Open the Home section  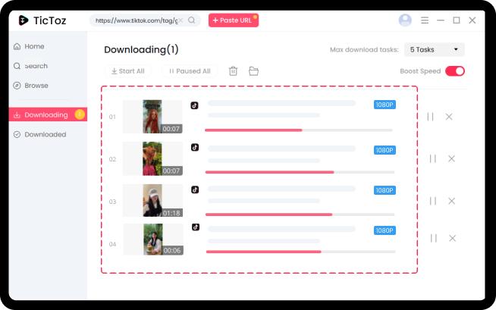(x=34, y=46)
